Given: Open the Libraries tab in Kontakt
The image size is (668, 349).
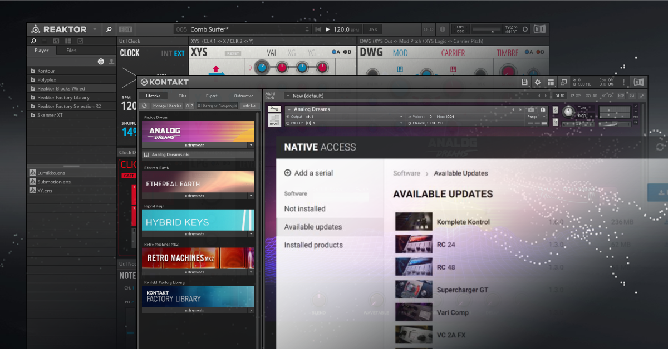Looking at the screenshot, I should click(x=153, y=96).
